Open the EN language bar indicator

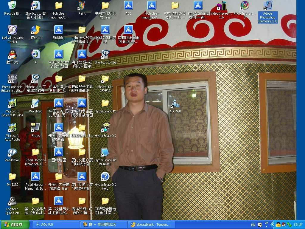(253, 225)
